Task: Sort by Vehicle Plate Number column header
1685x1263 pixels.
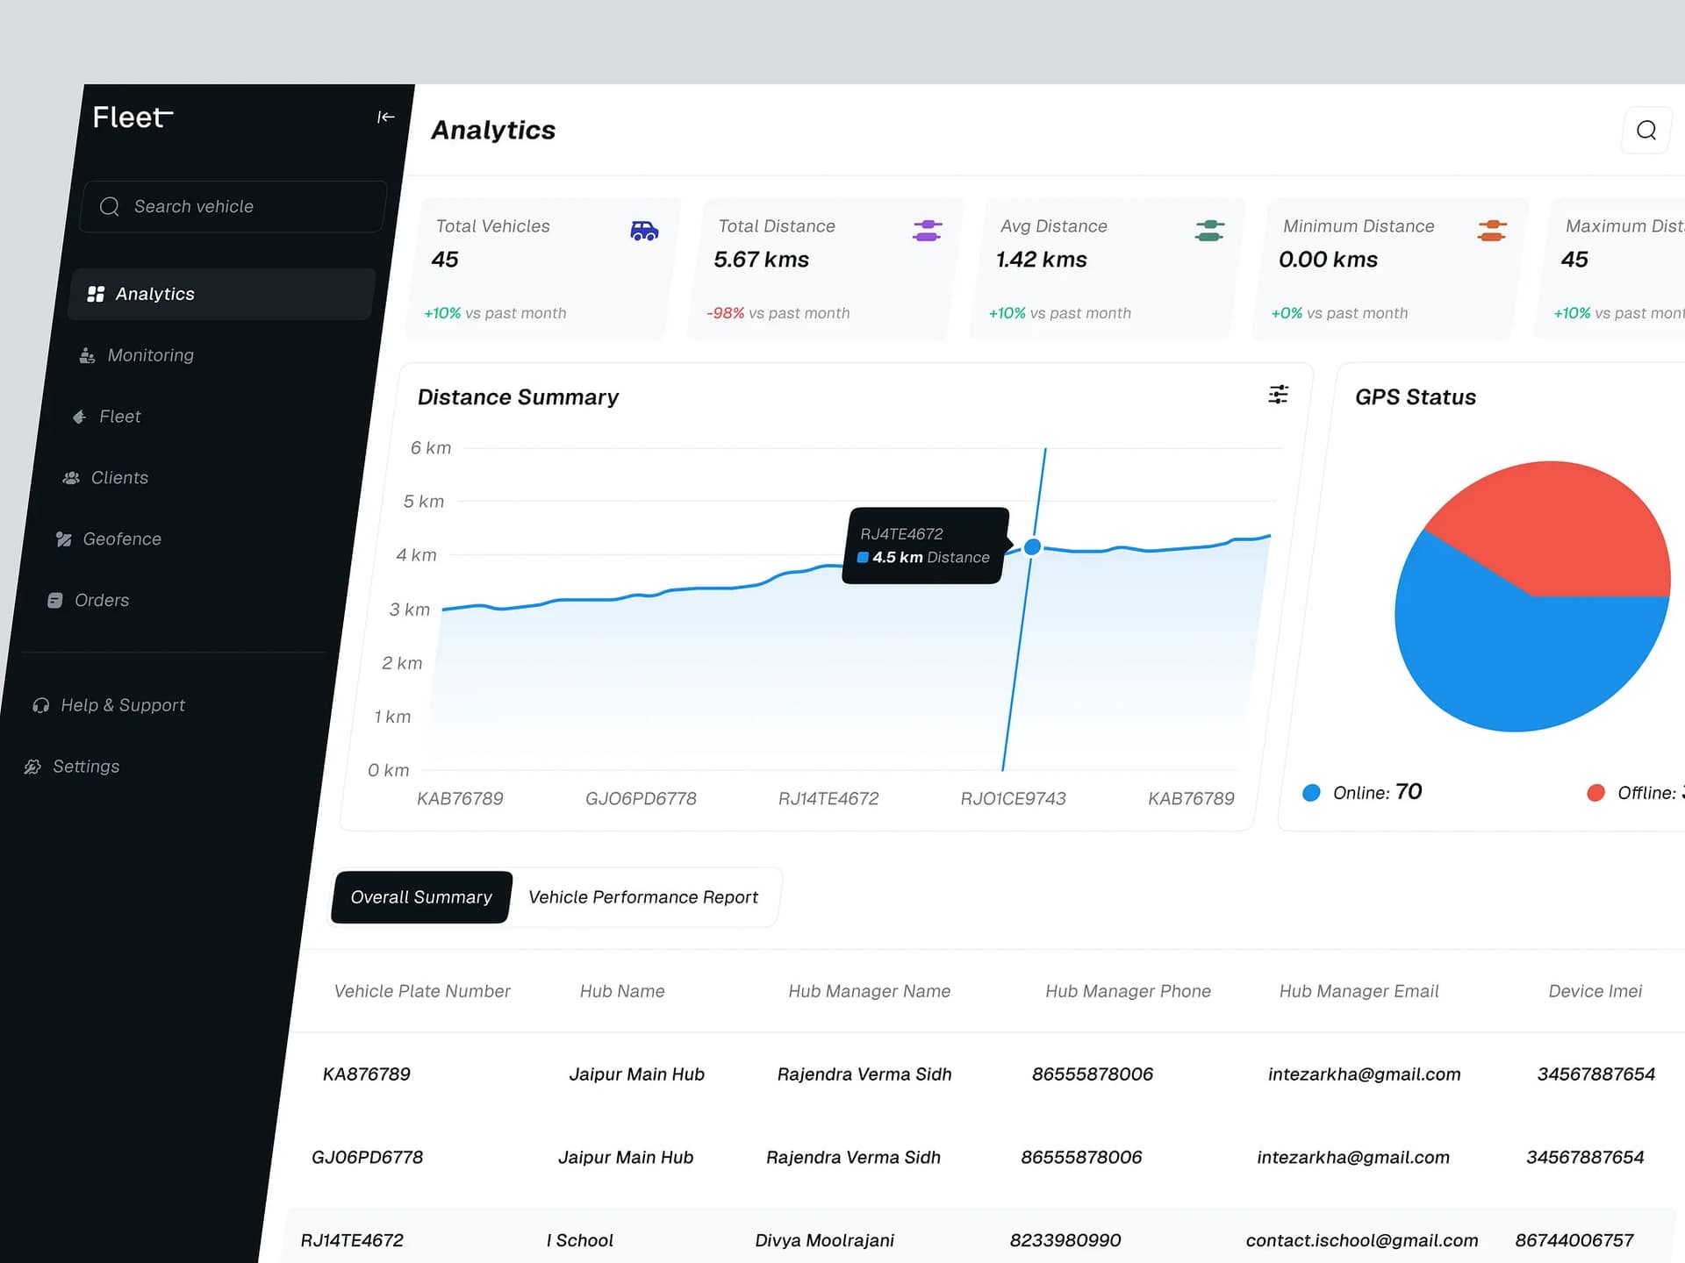Action: (422, 991)
